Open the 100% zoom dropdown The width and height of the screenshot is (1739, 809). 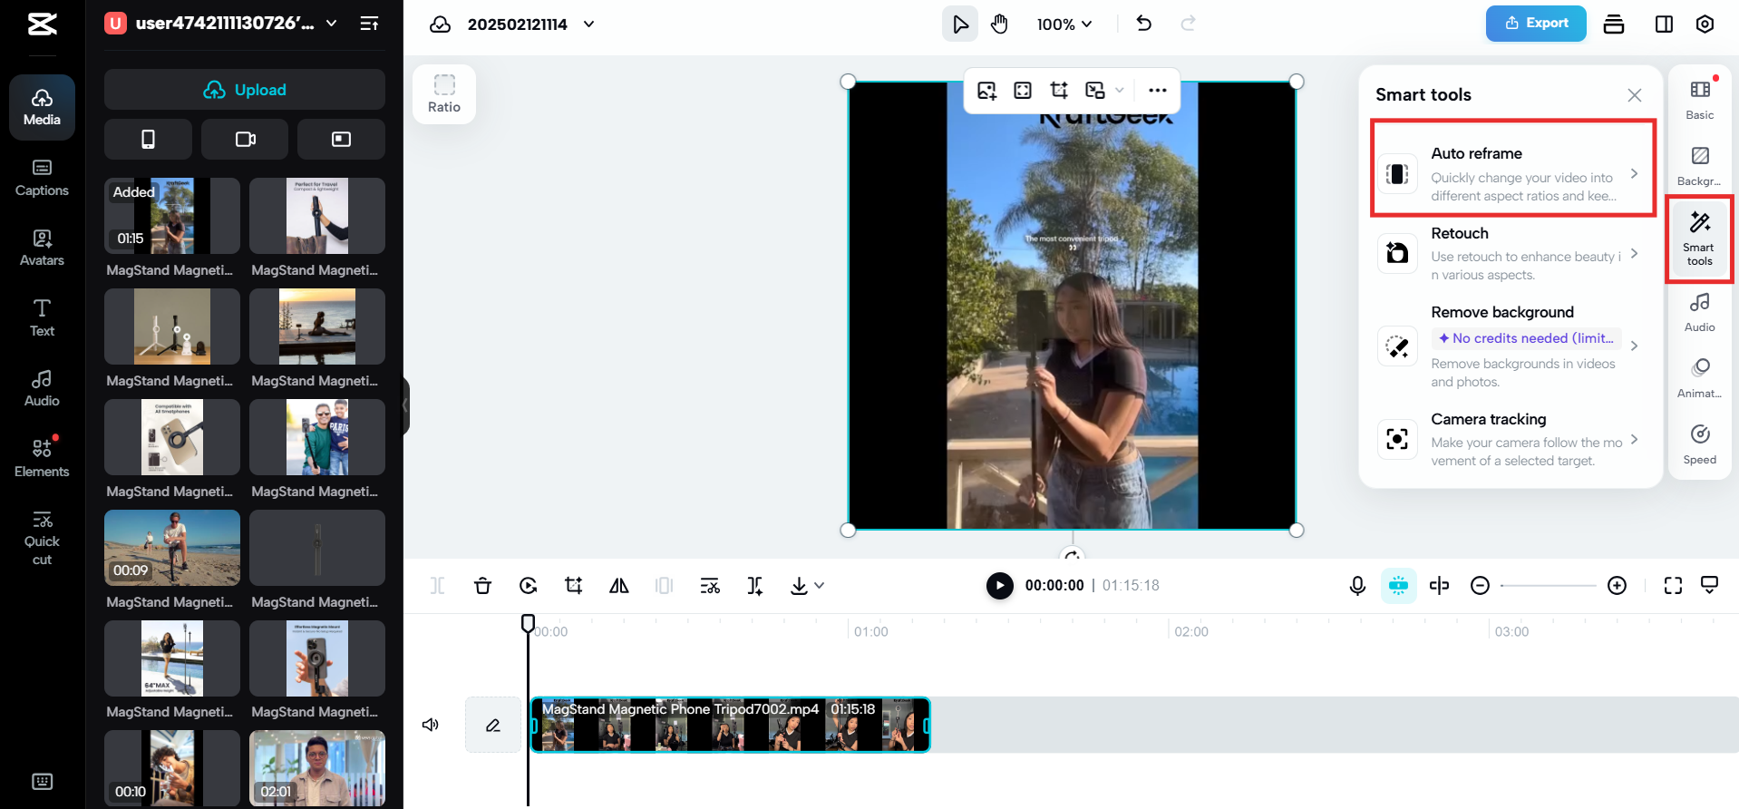point(1064,24)
